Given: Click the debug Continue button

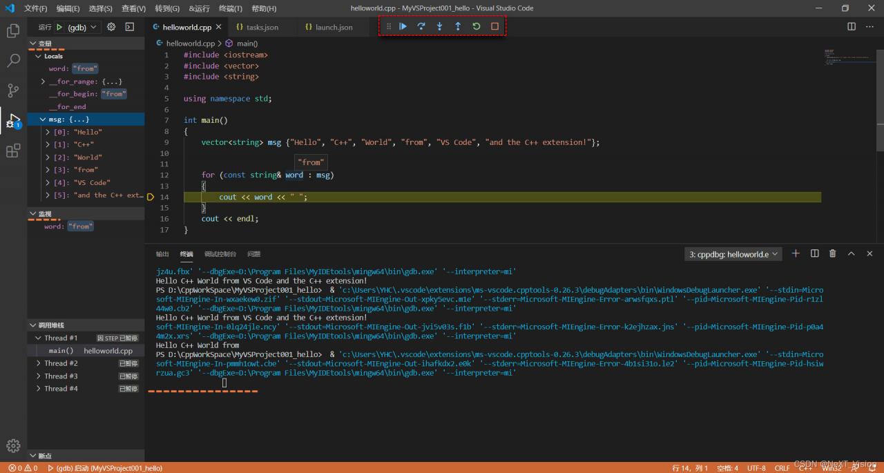Looking at the screenshot, I should (403, 26).
